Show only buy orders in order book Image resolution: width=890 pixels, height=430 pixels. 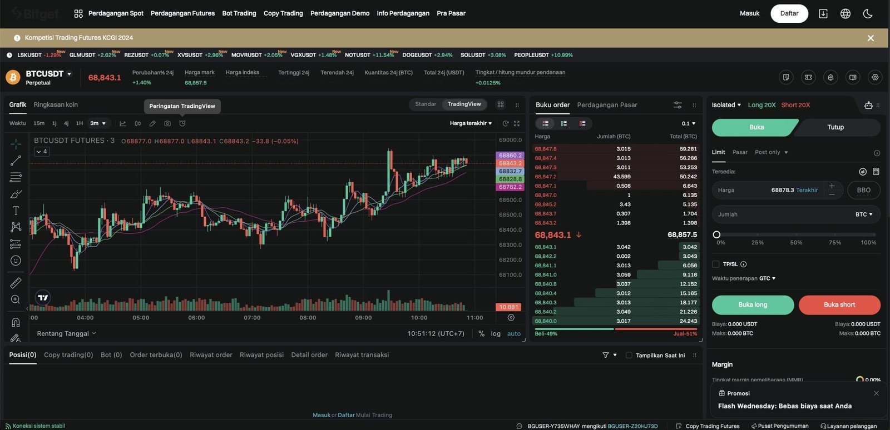click(x=564, y=123)
